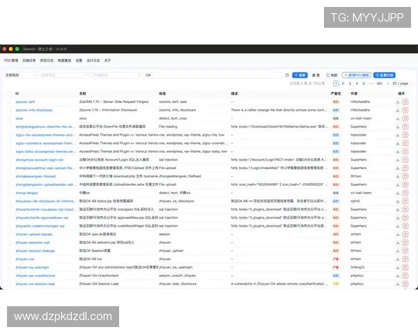This screenshot has width=418, height=334.
Task: Go to page 2 in pagination
Action: coord(343,83)
